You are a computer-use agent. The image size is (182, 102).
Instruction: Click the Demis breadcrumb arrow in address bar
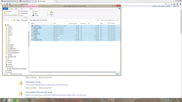click(x=21, y=20)
